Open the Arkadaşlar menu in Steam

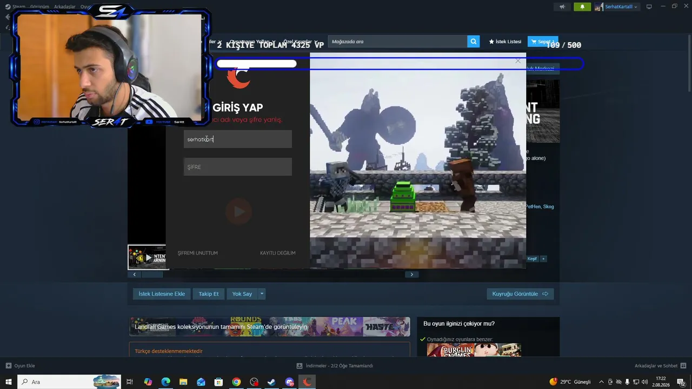(x=65, y=6)
